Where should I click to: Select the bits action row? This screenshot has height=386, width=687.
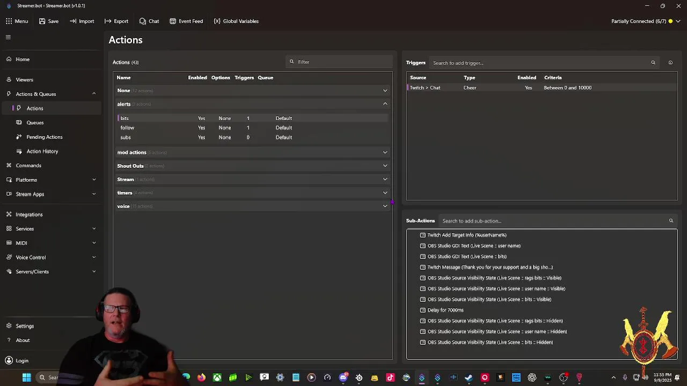coord(252,118)
